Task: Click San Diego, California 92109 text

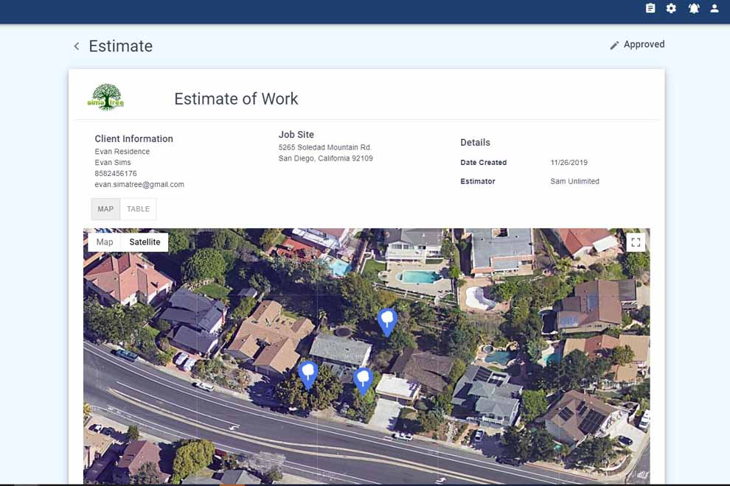Action: point(325,158)
